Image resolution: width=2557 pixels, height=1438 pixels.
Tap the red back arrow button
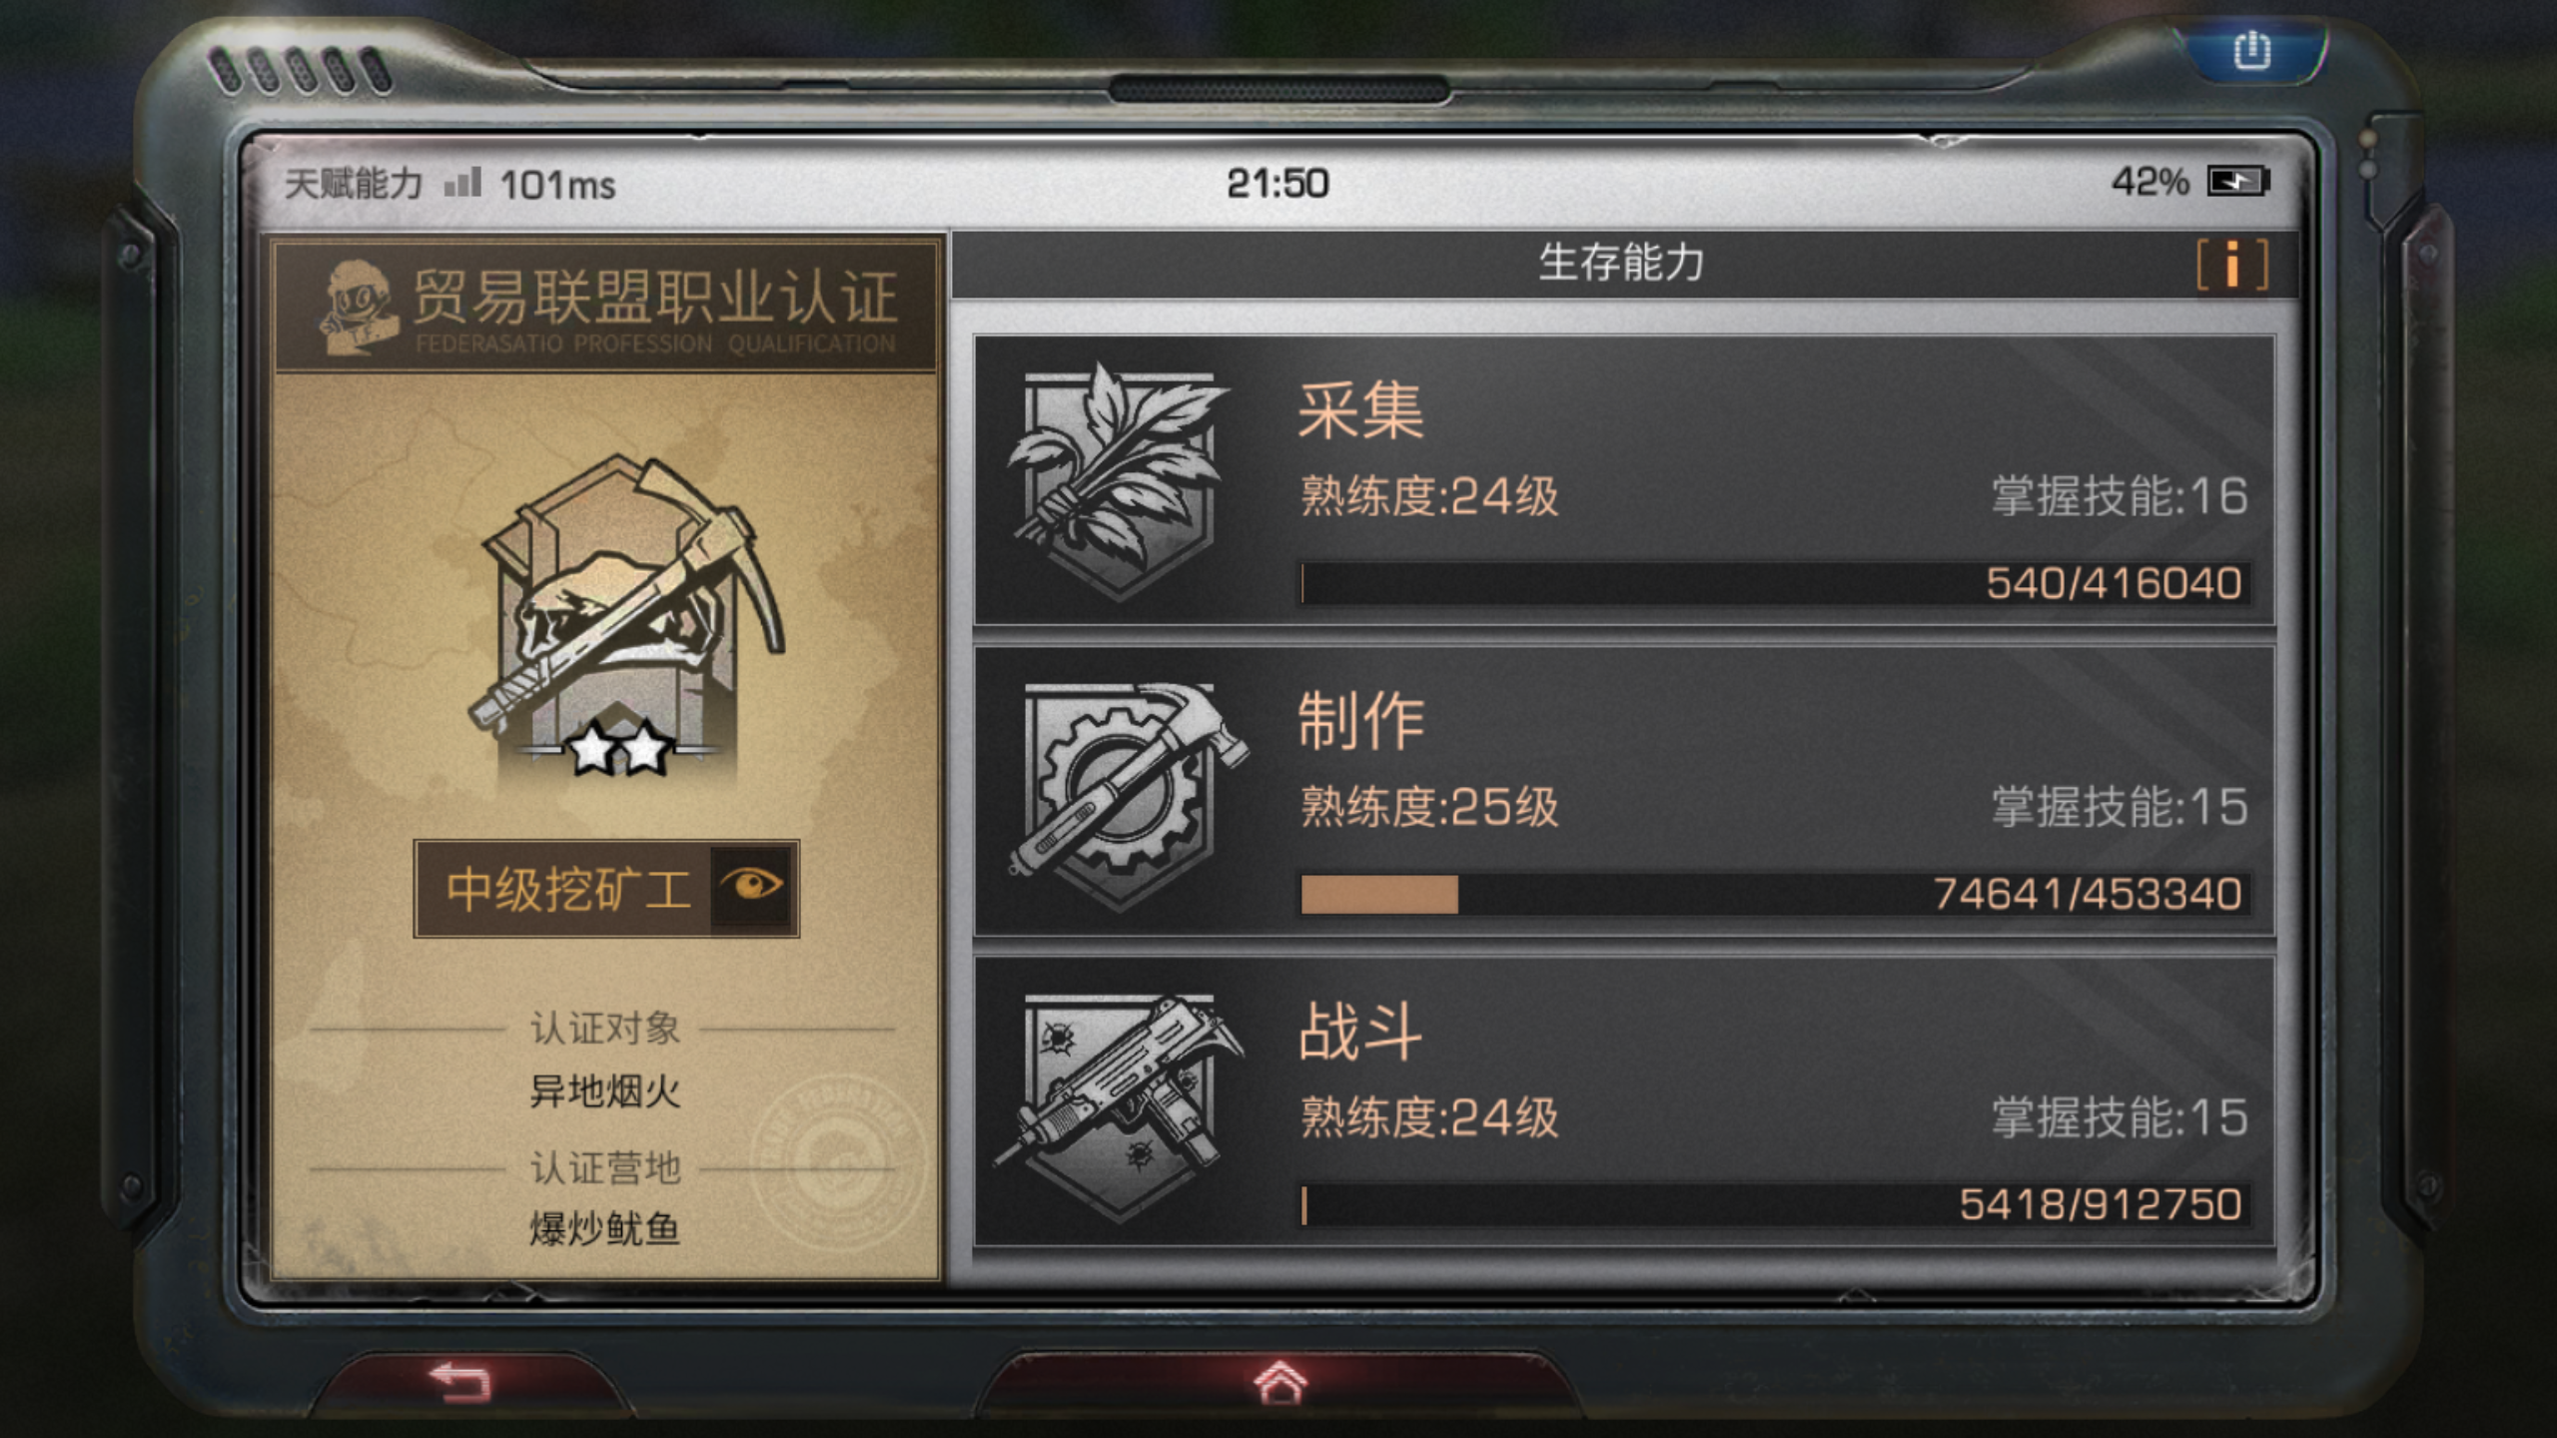tap(460, 1382)
